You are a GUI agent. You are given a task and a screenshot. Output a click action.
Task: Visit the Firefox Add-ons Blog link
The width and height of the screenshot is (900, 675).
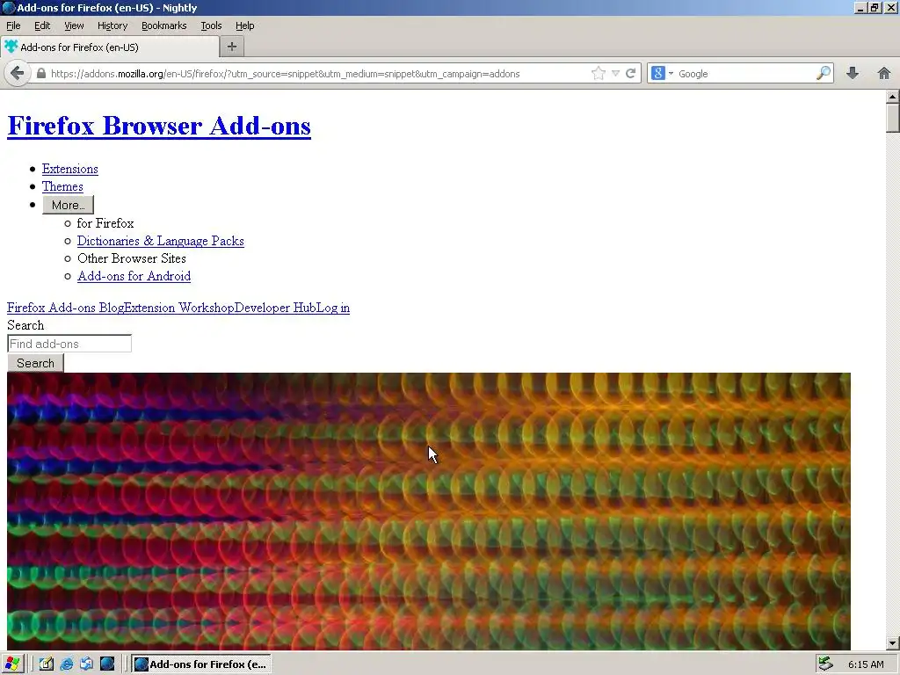65,308
